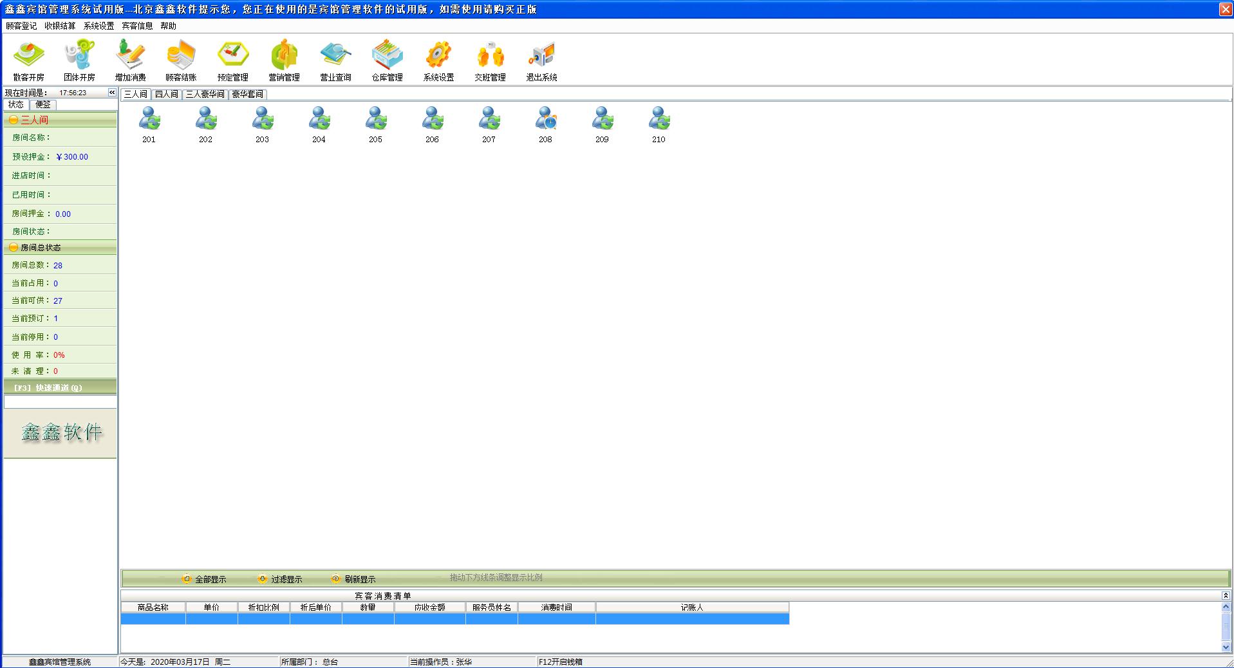
Task: Click the 服务员姓名 column header
Action: [492, 607]
